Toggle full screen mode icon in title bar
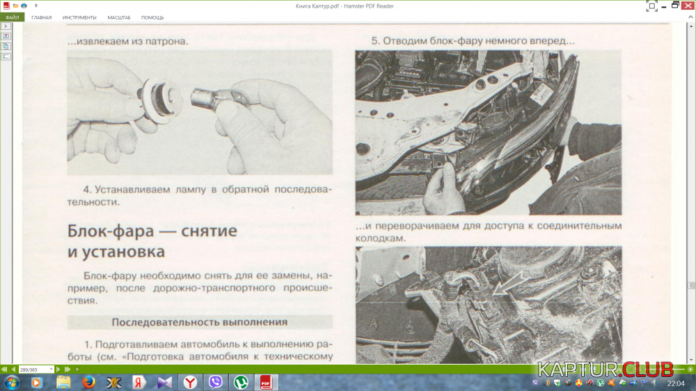The image size is (696, 391). (x=651, y=6)
